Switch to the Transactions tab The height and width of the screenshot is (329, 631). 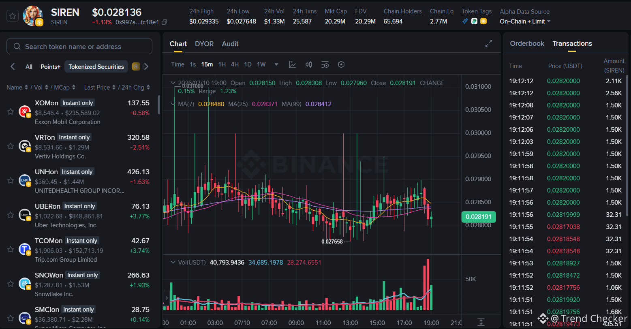(x=572, y=43)
